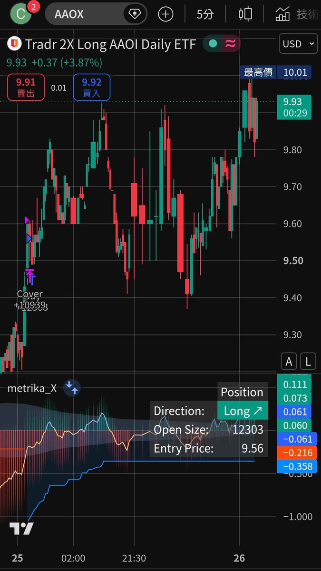Toggle the pink wave data mode icon
The width and height of the screenshot is (321, 571).
pos(231,44)
